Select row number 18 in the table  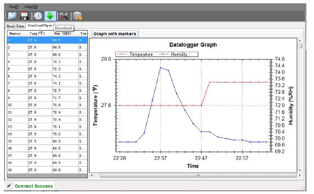point(47,163)
